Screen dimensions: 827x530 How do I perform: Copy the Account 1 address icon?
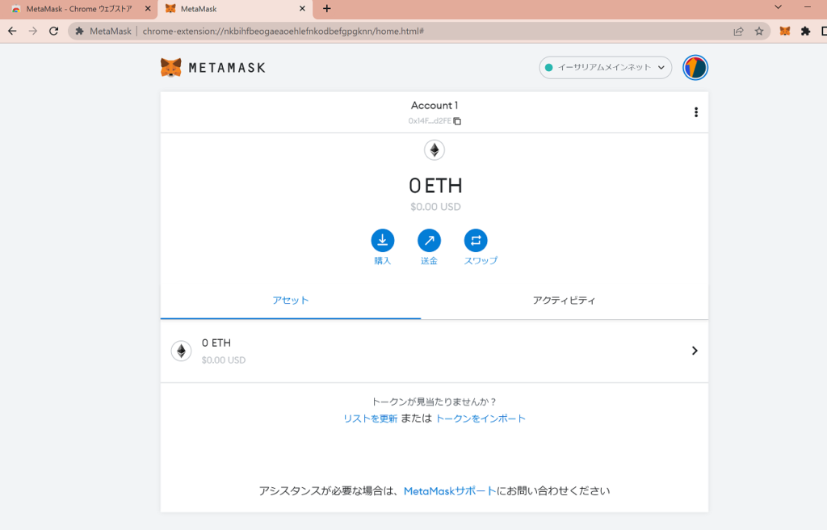pyautogui.click(x=457, y=121)
